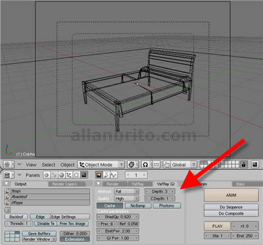Adjust the Dither: 0.000 slider
Screen dimensions: 263x245
point(75,234)
